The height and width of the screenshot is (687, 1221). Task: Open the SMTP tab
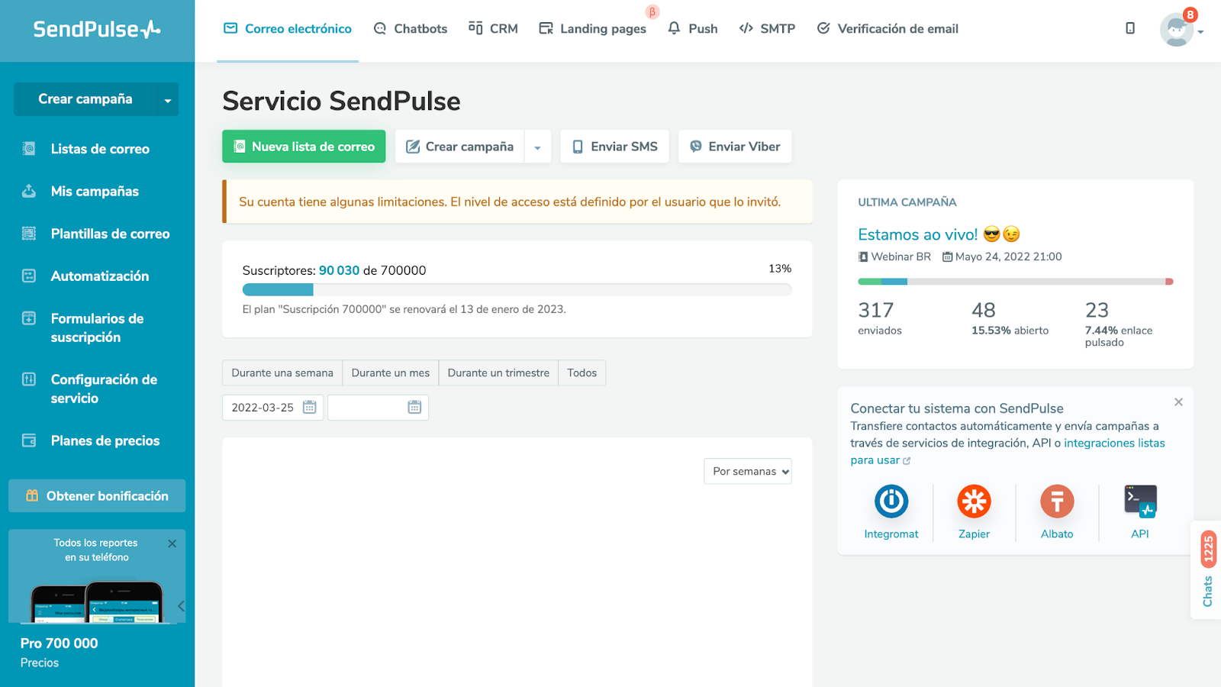767,29
